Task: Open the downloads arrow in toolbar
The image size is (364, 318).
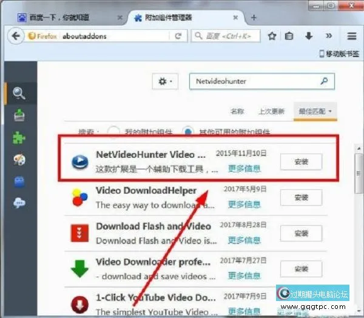Action: click(x=309, y=36)
